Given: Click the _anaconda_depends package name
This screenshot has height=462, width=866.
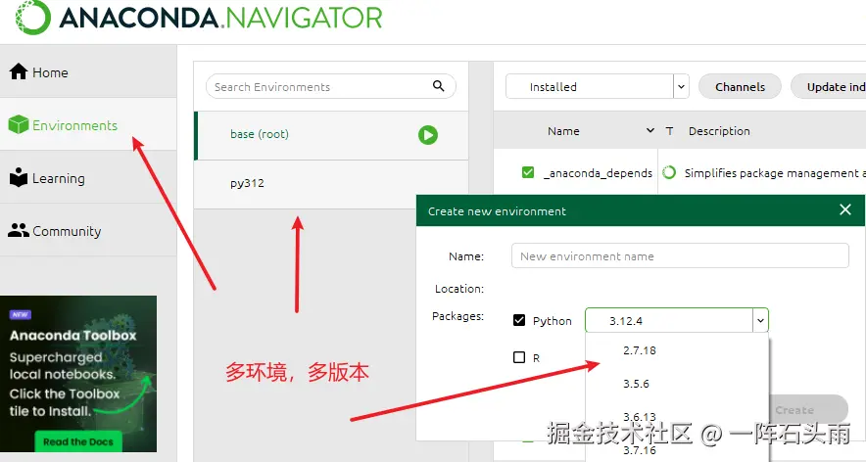Looking at the screenshot, I should point(599,173).
